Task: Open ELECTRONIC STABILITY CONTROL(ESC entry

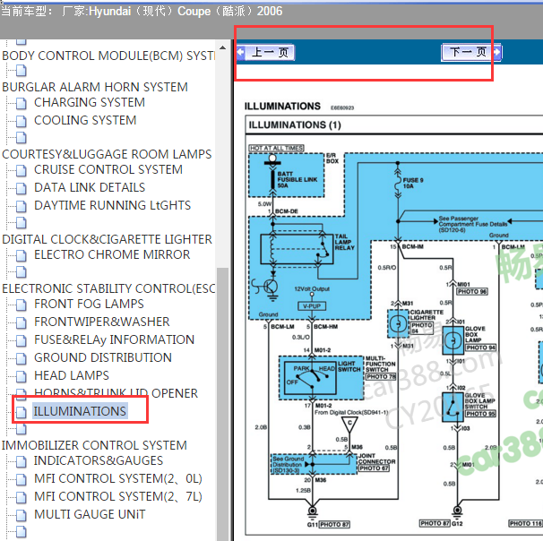Action: (x=108, y=288)
